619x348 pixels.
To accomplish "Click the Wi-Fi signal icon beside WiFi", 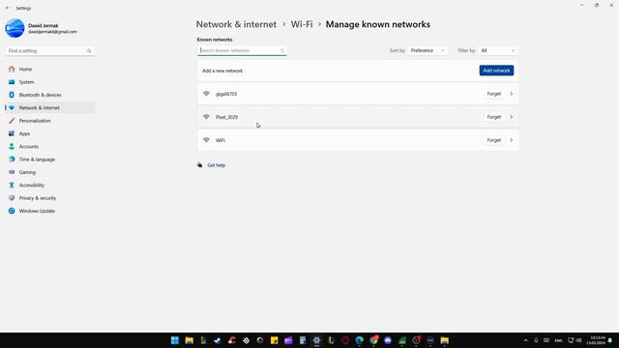I will pyautogui.click(x=206, y=140).
